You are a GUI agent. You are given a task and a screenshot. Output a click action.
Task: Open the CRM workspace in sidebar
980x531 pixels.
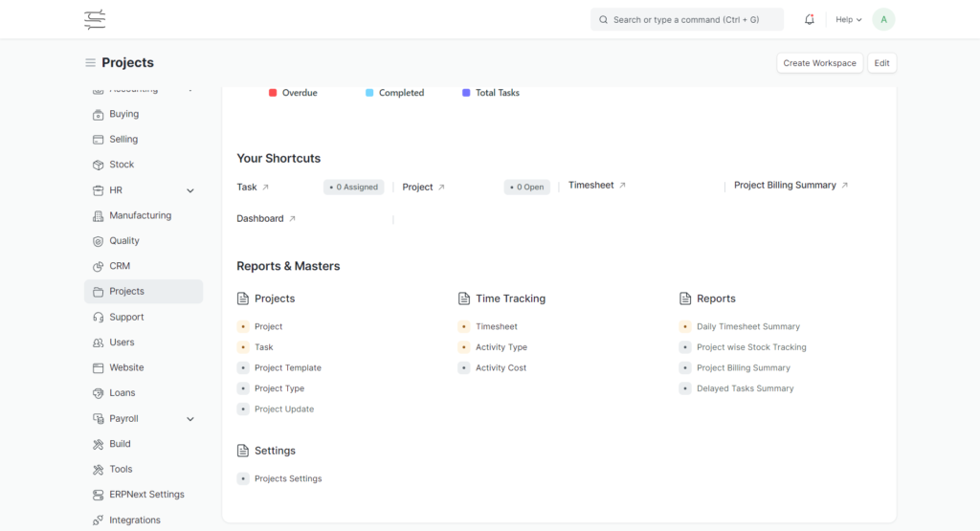[x=120, y=266]
